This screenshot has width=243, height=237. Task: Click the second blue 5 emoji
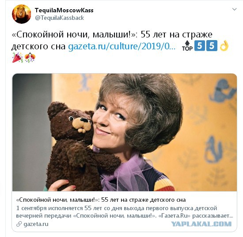point(212,46)
